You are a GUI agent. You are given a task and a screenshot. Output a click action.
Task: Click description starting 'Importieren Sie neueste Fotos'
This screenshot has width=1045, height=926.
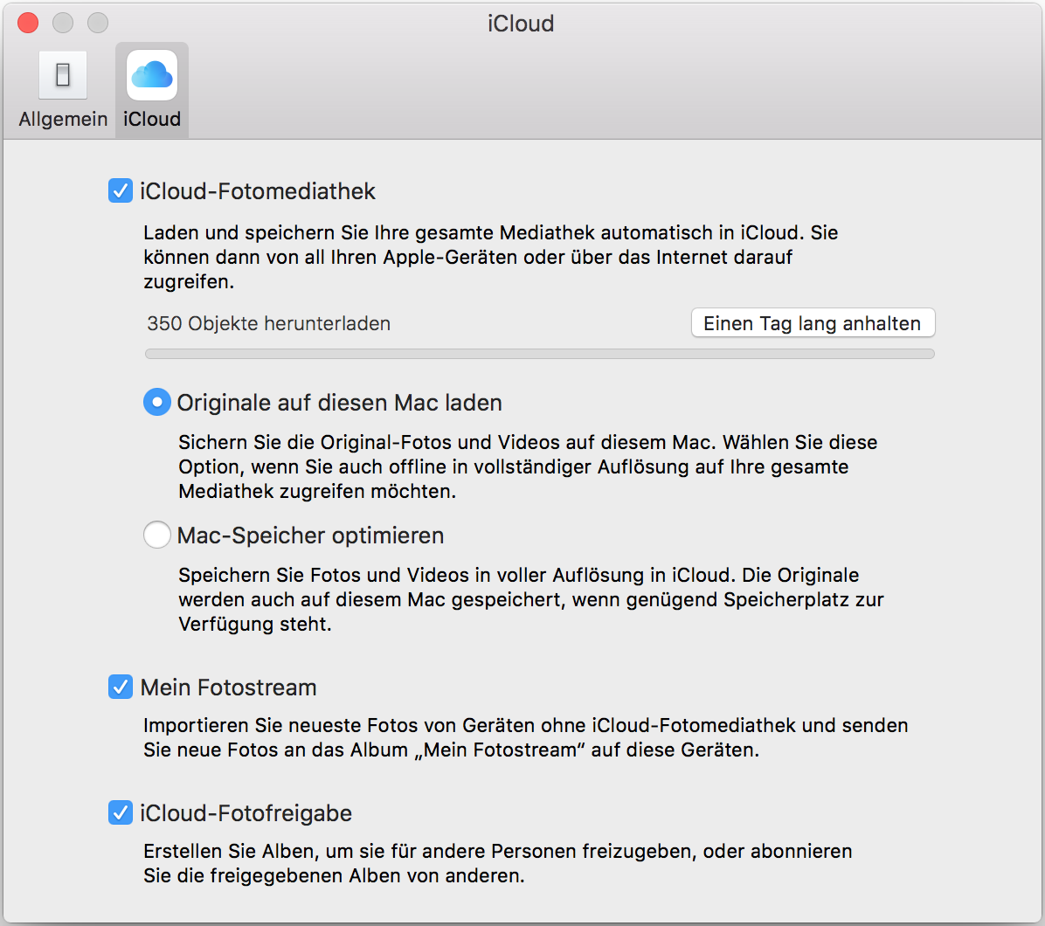(526, 737)
